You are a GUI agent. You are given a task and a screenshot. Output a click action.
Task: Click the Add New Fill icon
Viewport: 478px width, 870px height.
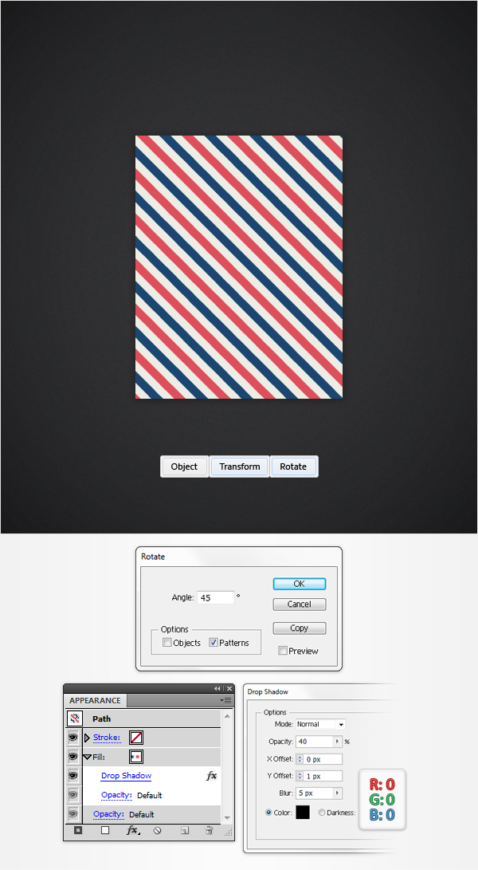click(105, 831)
